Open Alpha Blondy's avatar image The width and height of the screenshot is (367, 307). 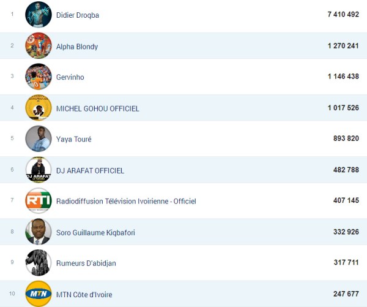[38, 46]
